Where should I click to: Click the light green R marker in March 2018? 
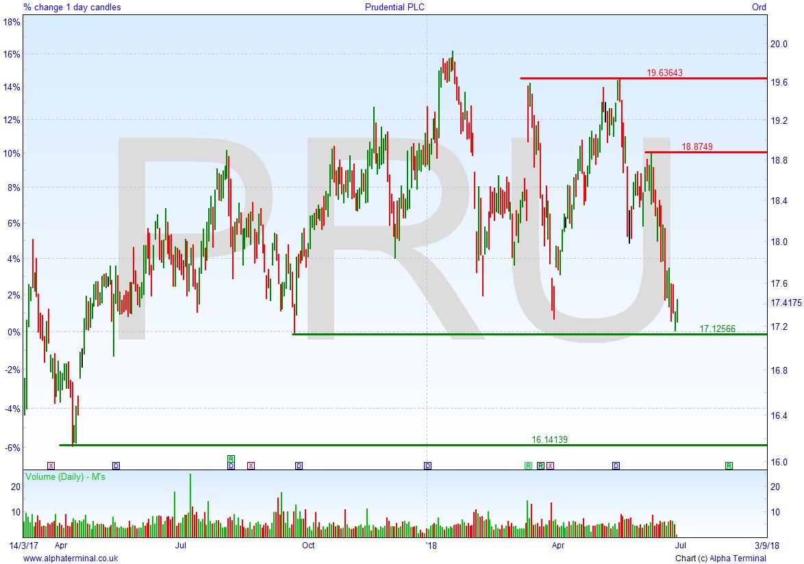[528, 465]
